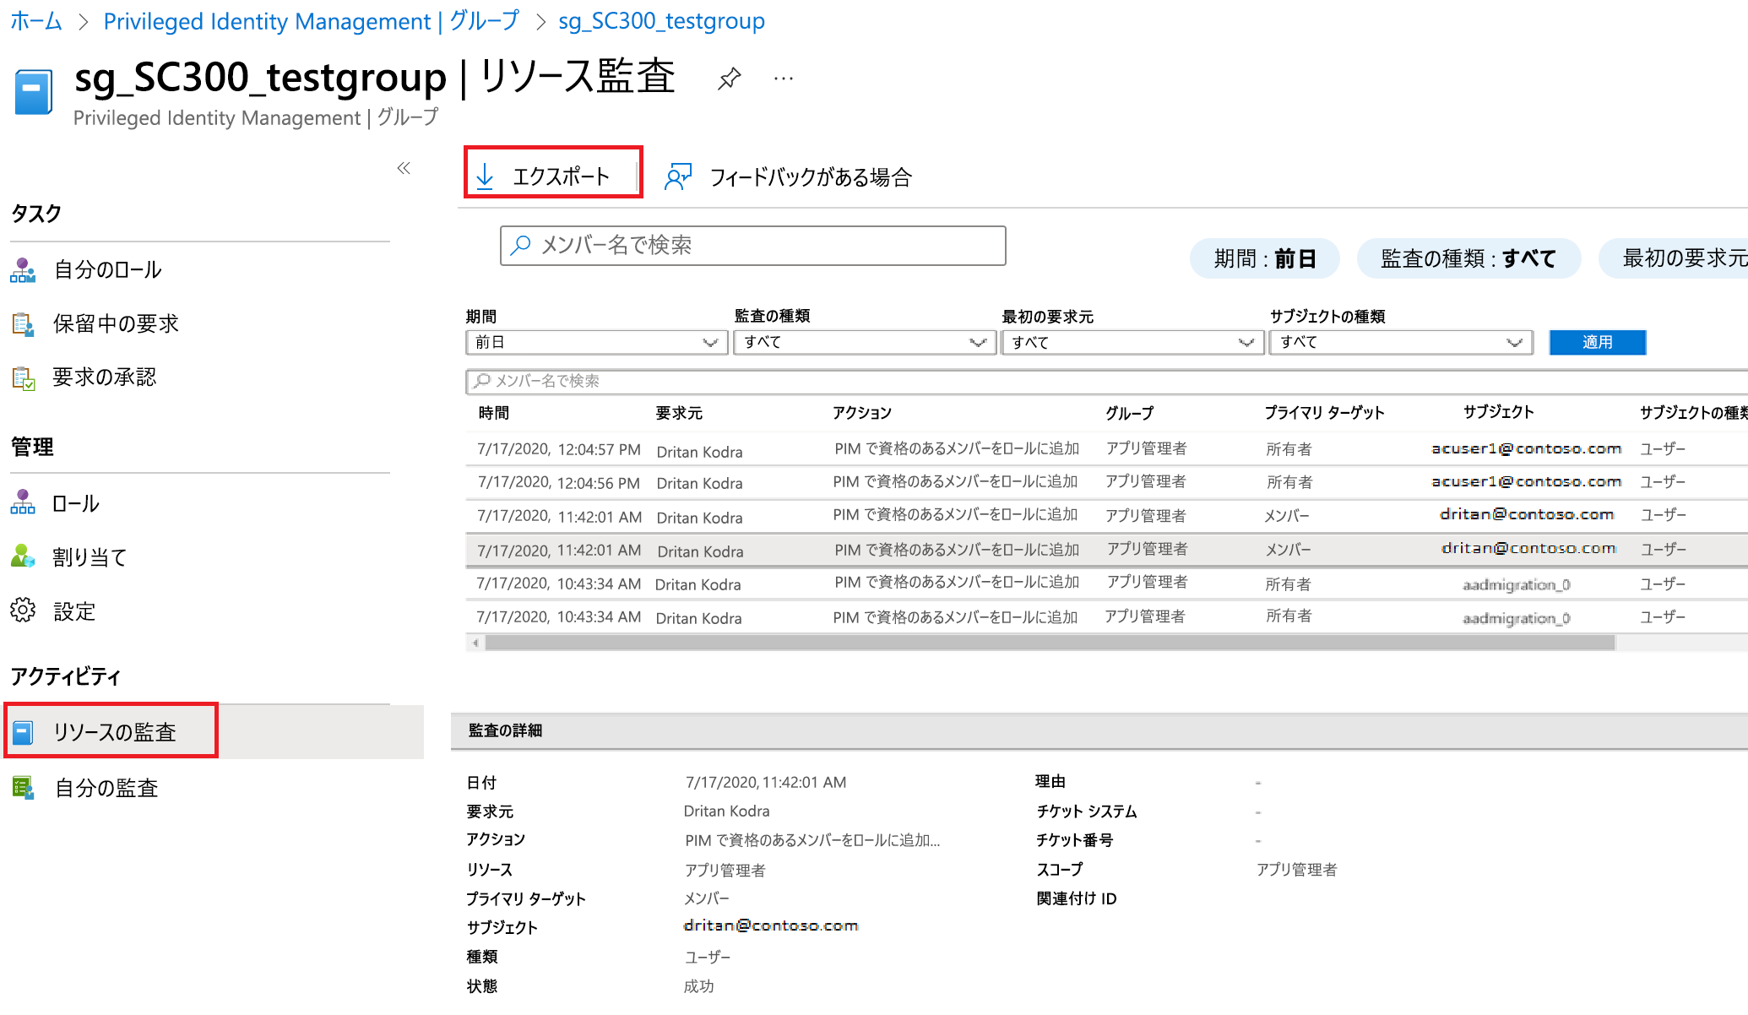Screen dimensions: 1748x1015
Task: Click the 最初の要求元 filter pill
Action: (1674, 258)
